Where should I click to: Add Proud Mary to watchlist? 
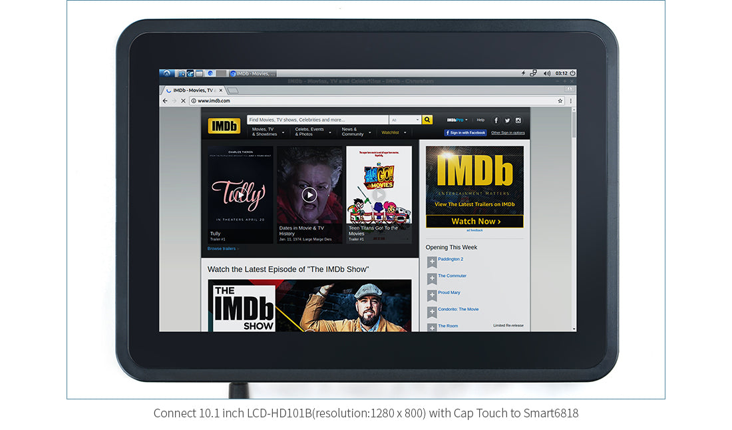pos(432,296)
